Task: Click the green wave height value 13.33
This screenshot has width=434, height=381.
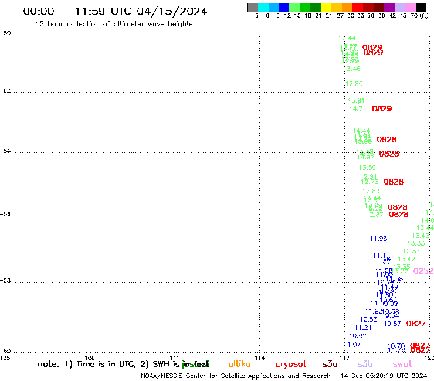Action: point(416,243)
